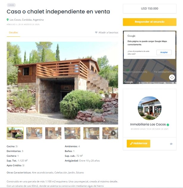Select the first exterior house thumbnail

15,133
